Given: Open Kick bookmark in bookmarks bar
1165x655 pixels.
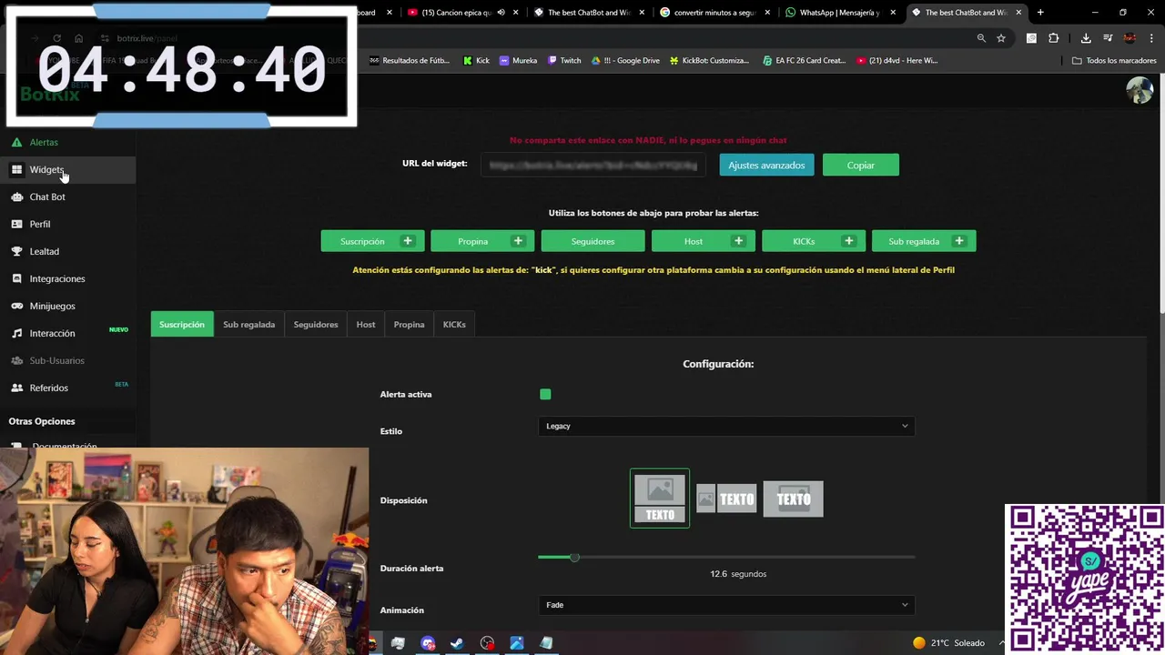Looking at the screenshot, I should pos(476,60).
